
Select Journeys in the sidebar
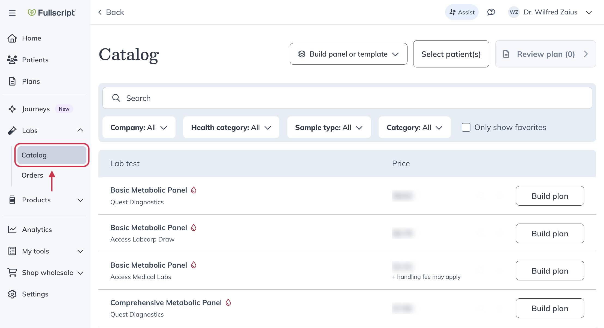click(36, 109)
